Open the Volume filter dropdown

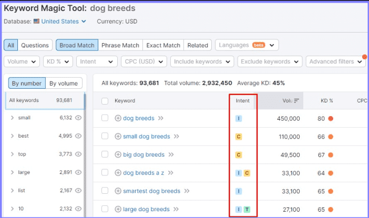click(x=22, y=61)
